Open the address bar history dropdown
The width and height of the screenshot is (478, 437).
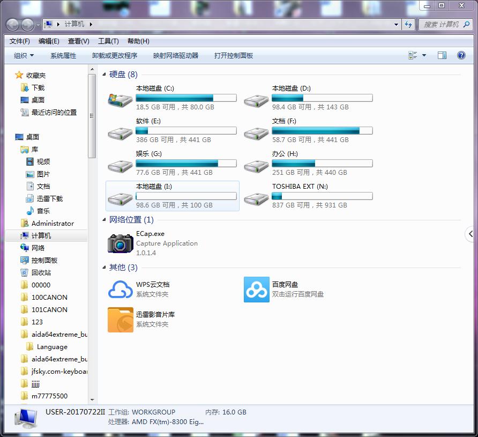point(396,24)
